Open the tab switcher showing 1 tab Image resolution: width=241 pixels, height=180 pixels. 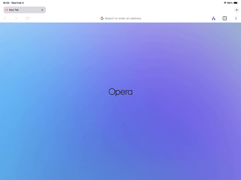pos(225,18)
